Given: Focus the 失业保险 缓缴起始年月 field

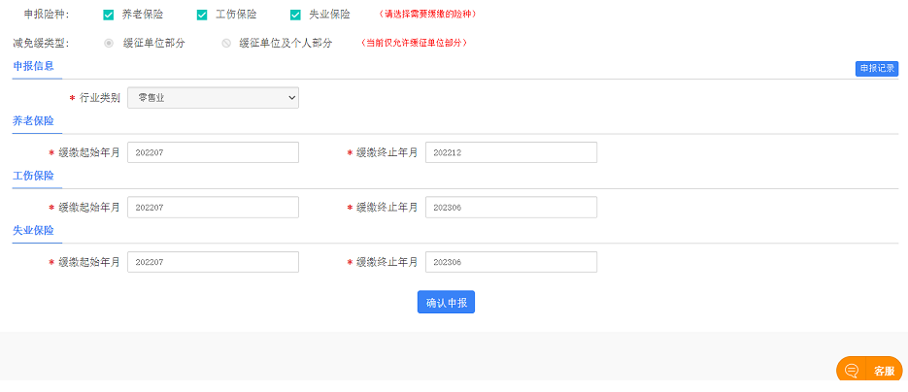Looking at the screenshot, I should (x=213, y=262).
